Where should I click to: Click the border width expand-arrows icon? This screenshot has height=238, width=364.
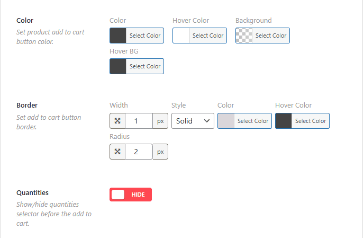click(117, 121)
